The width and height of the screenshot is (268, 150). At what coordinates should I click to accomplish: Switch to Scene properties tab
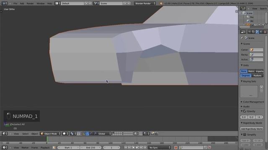[257, 32]
